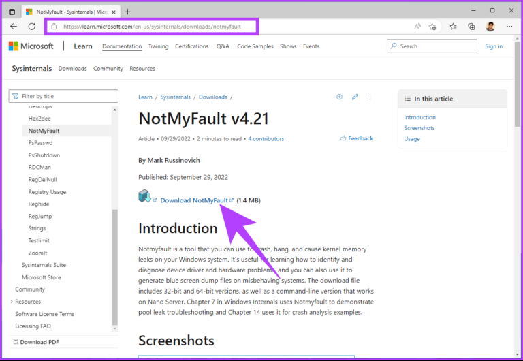Click the Download NotMyFault link
Image resolution: width=523 pixels, height=361 pixels.
click(x=194, y=200)
